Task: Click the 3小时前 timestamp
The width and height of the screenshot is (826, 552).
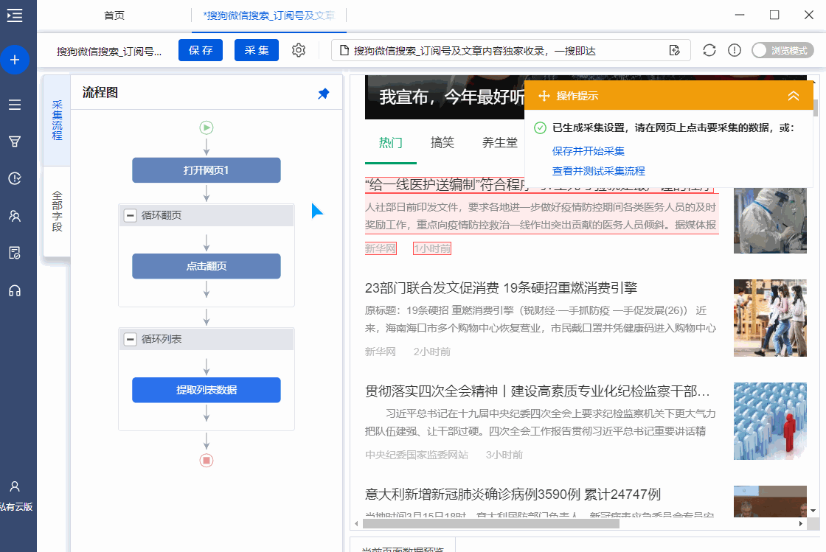Action: pyautogui.click(x=504, y=455)
